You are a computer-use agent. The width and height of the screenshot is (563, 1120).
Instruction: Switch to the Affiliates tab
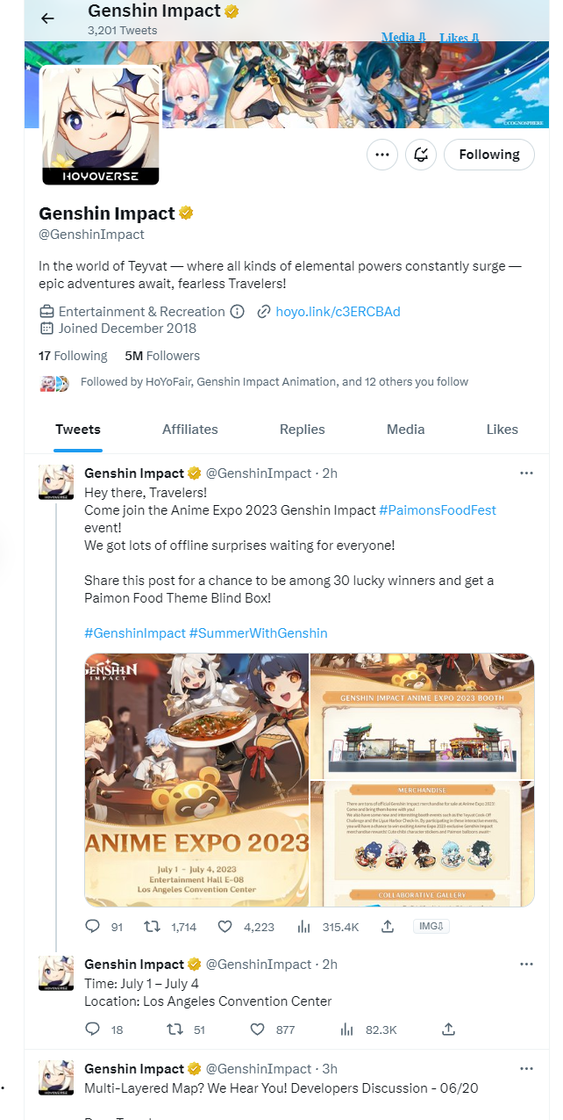pyautogui.click(x=190, y=430)
